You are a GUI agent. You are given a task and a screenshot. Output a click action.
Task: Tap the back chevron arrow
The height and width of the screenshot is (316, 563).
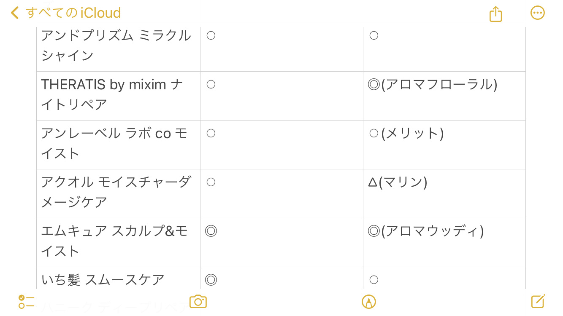pyautogui.click(x=15, y=13)
